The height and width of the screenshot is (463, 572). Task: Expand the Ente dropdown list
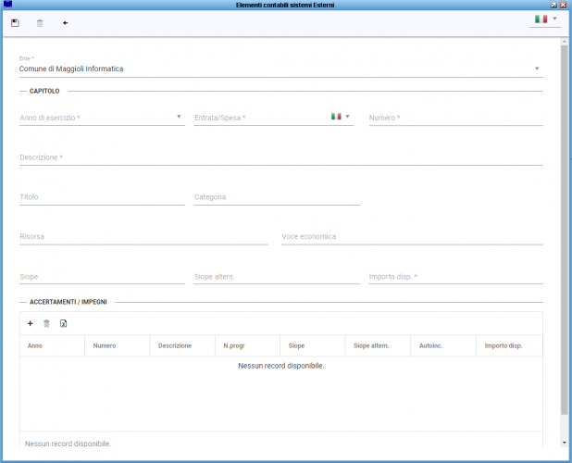537,69
